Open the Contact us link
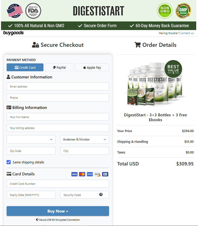198x226 pixels. (x=187, y=33)
